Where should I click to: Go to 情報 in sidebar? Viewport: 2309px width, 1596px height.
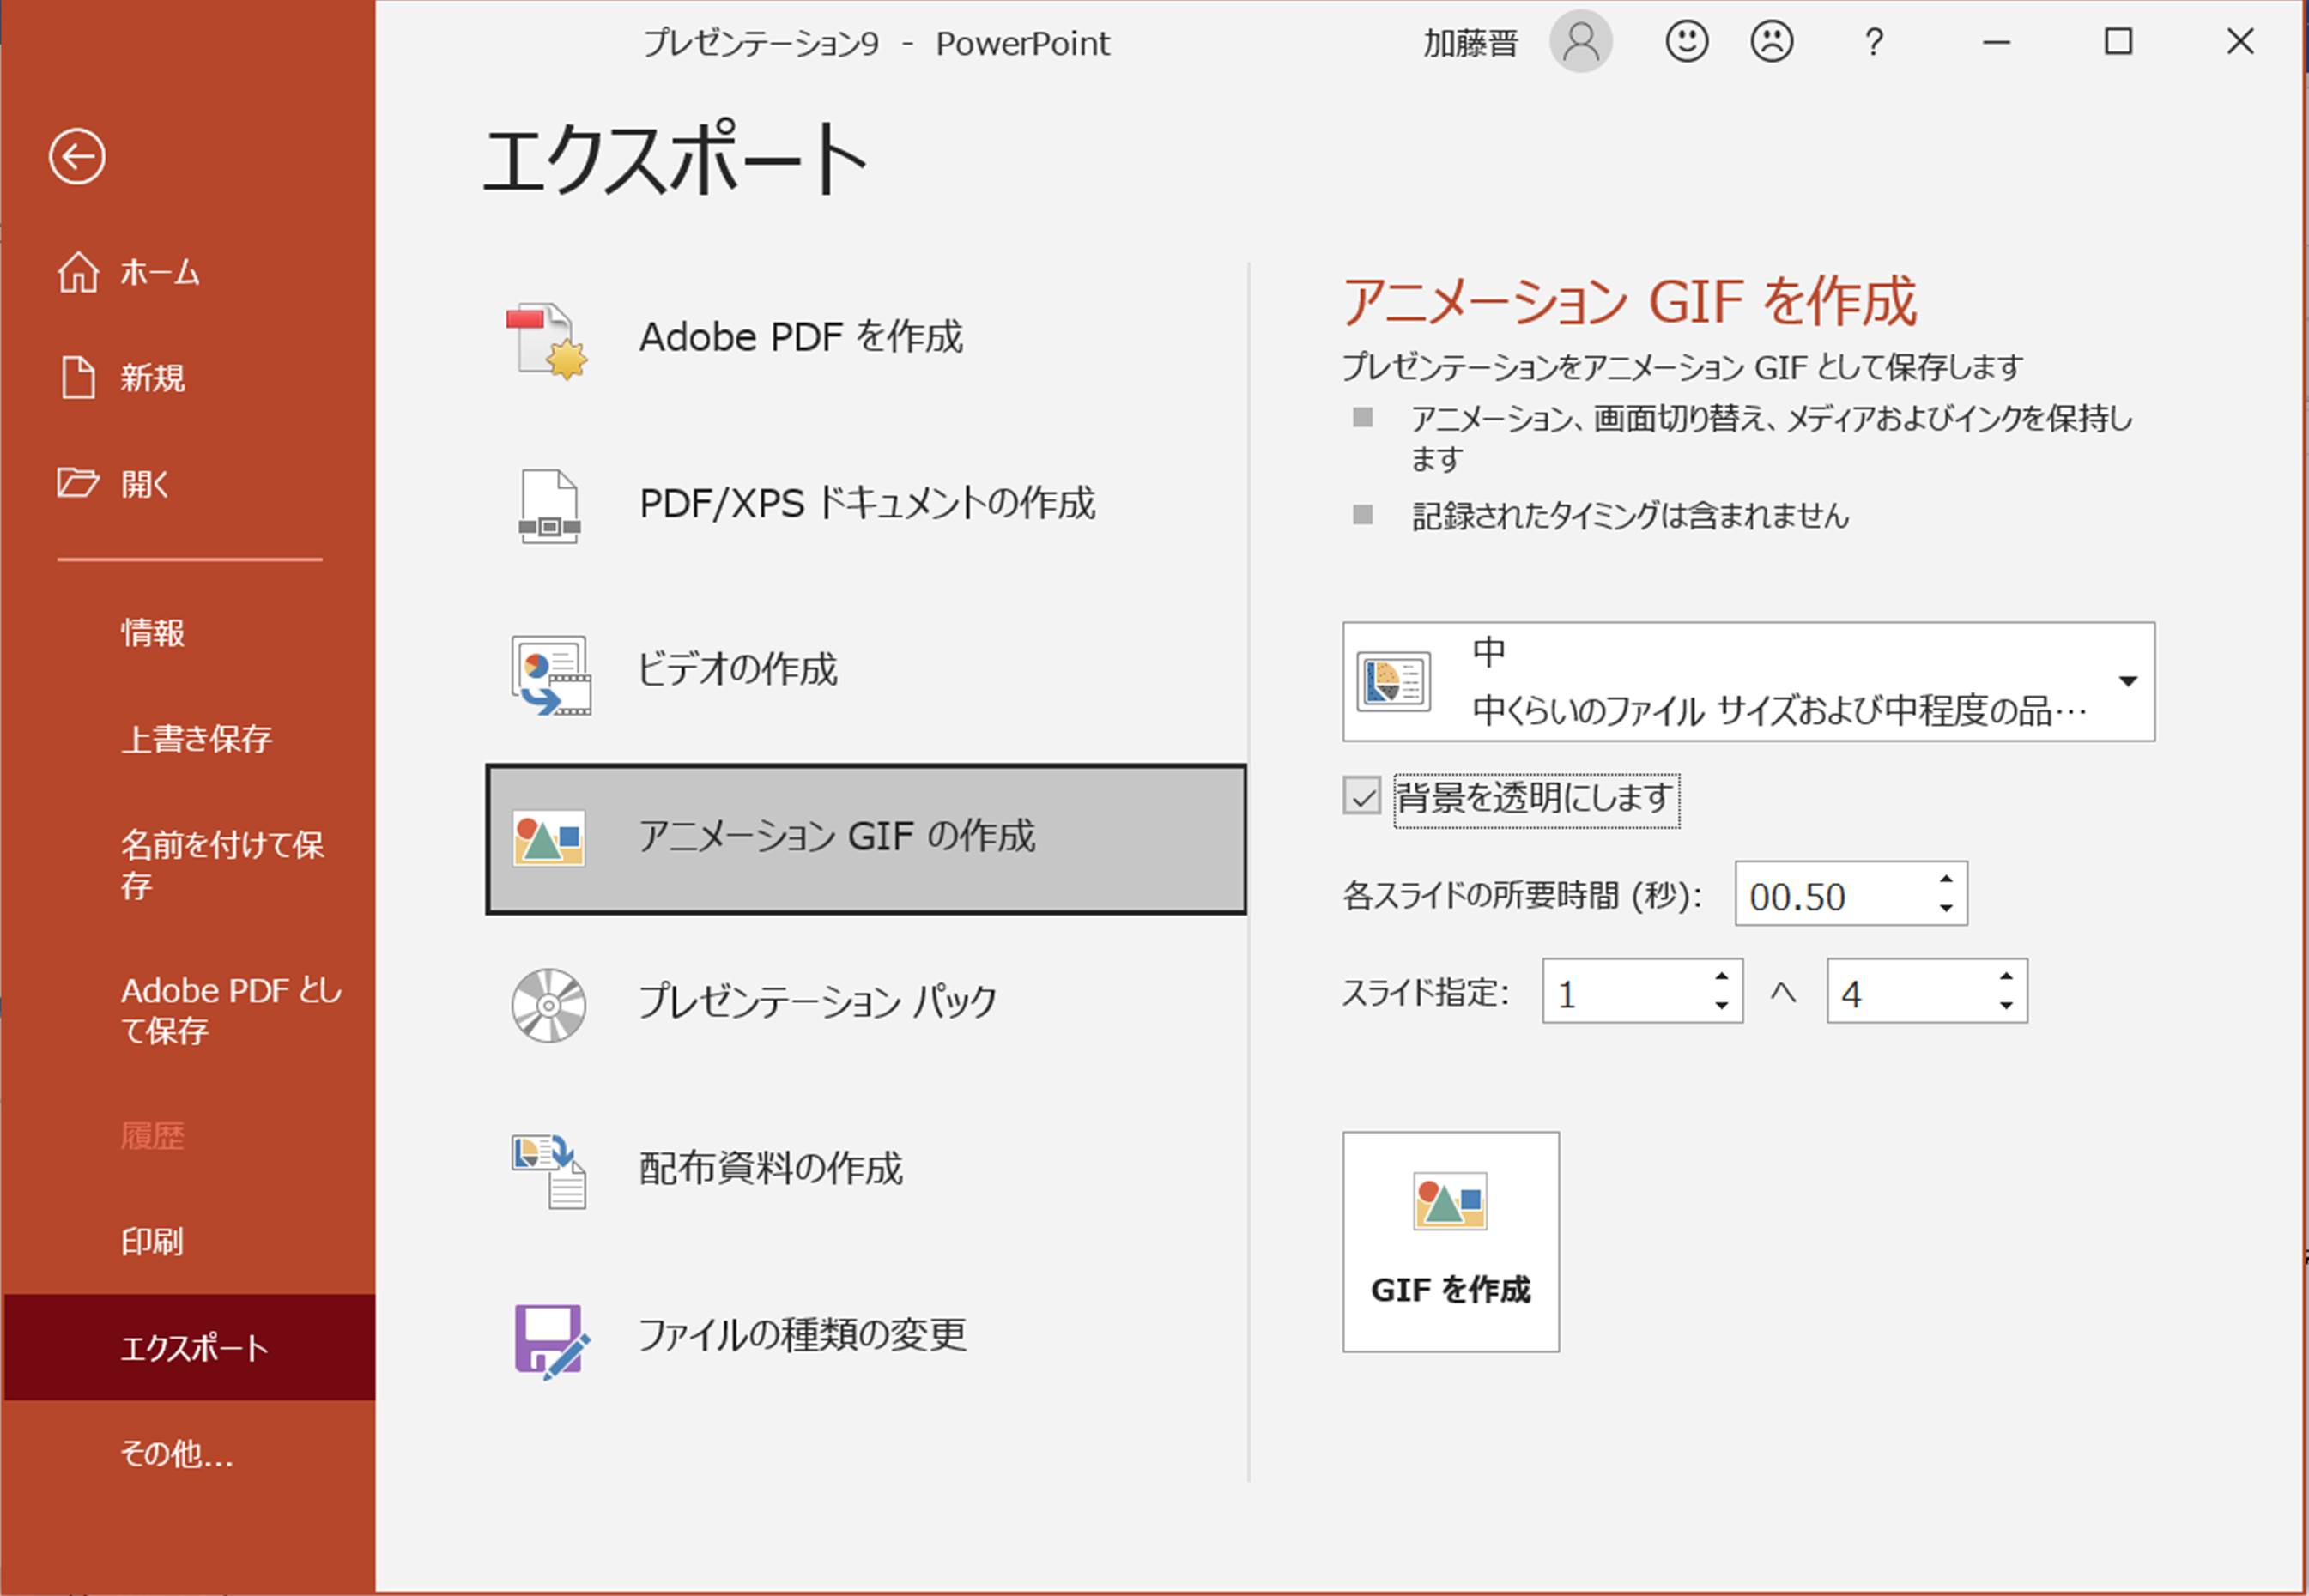(152, 632)
